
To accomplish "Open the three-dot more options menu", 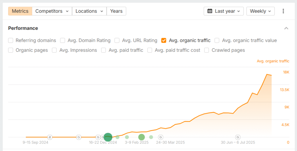I will (x=283, y=11).
